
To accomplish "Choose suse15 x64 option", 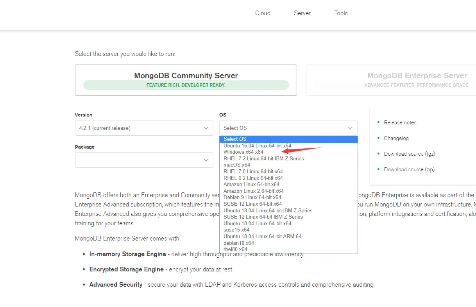I will pos(288,230).
